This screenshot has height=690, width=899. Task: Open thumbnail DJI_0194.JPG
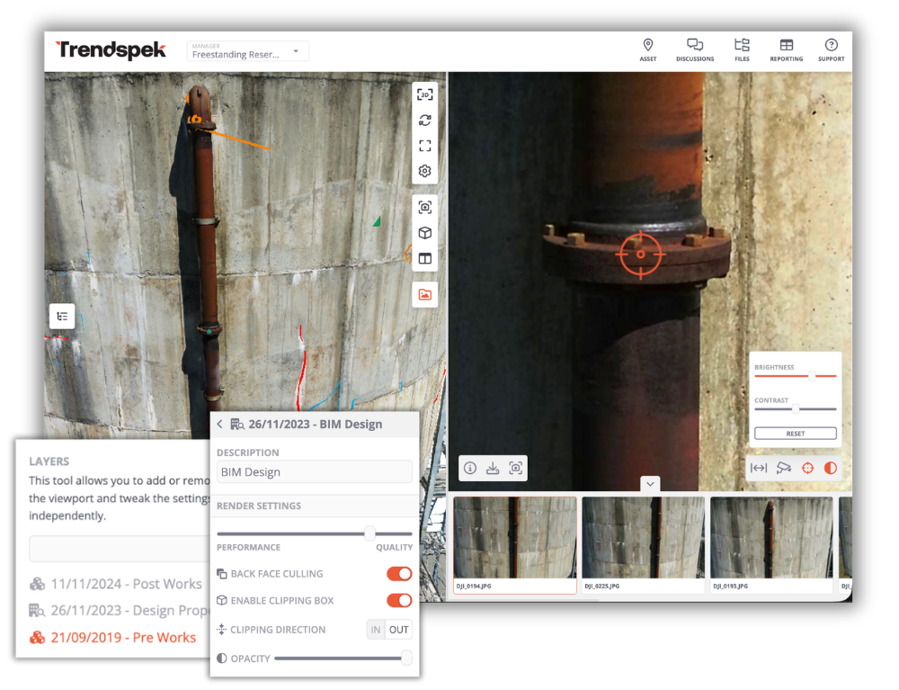pos(514,545)
